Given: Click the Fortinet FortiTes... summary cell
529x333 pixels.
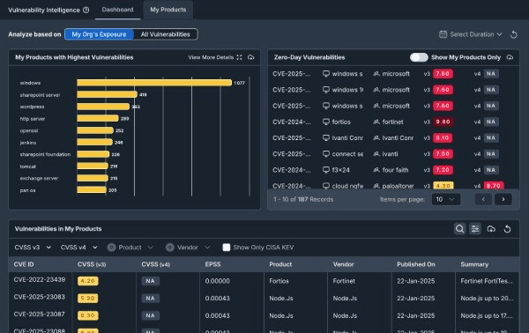Looking at the screenshot, I should click(487, 281).
